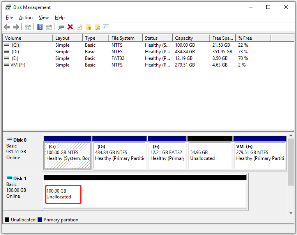
Task: Click the Forward arrow toolbar icon
Action: click(x=16, y=27)
